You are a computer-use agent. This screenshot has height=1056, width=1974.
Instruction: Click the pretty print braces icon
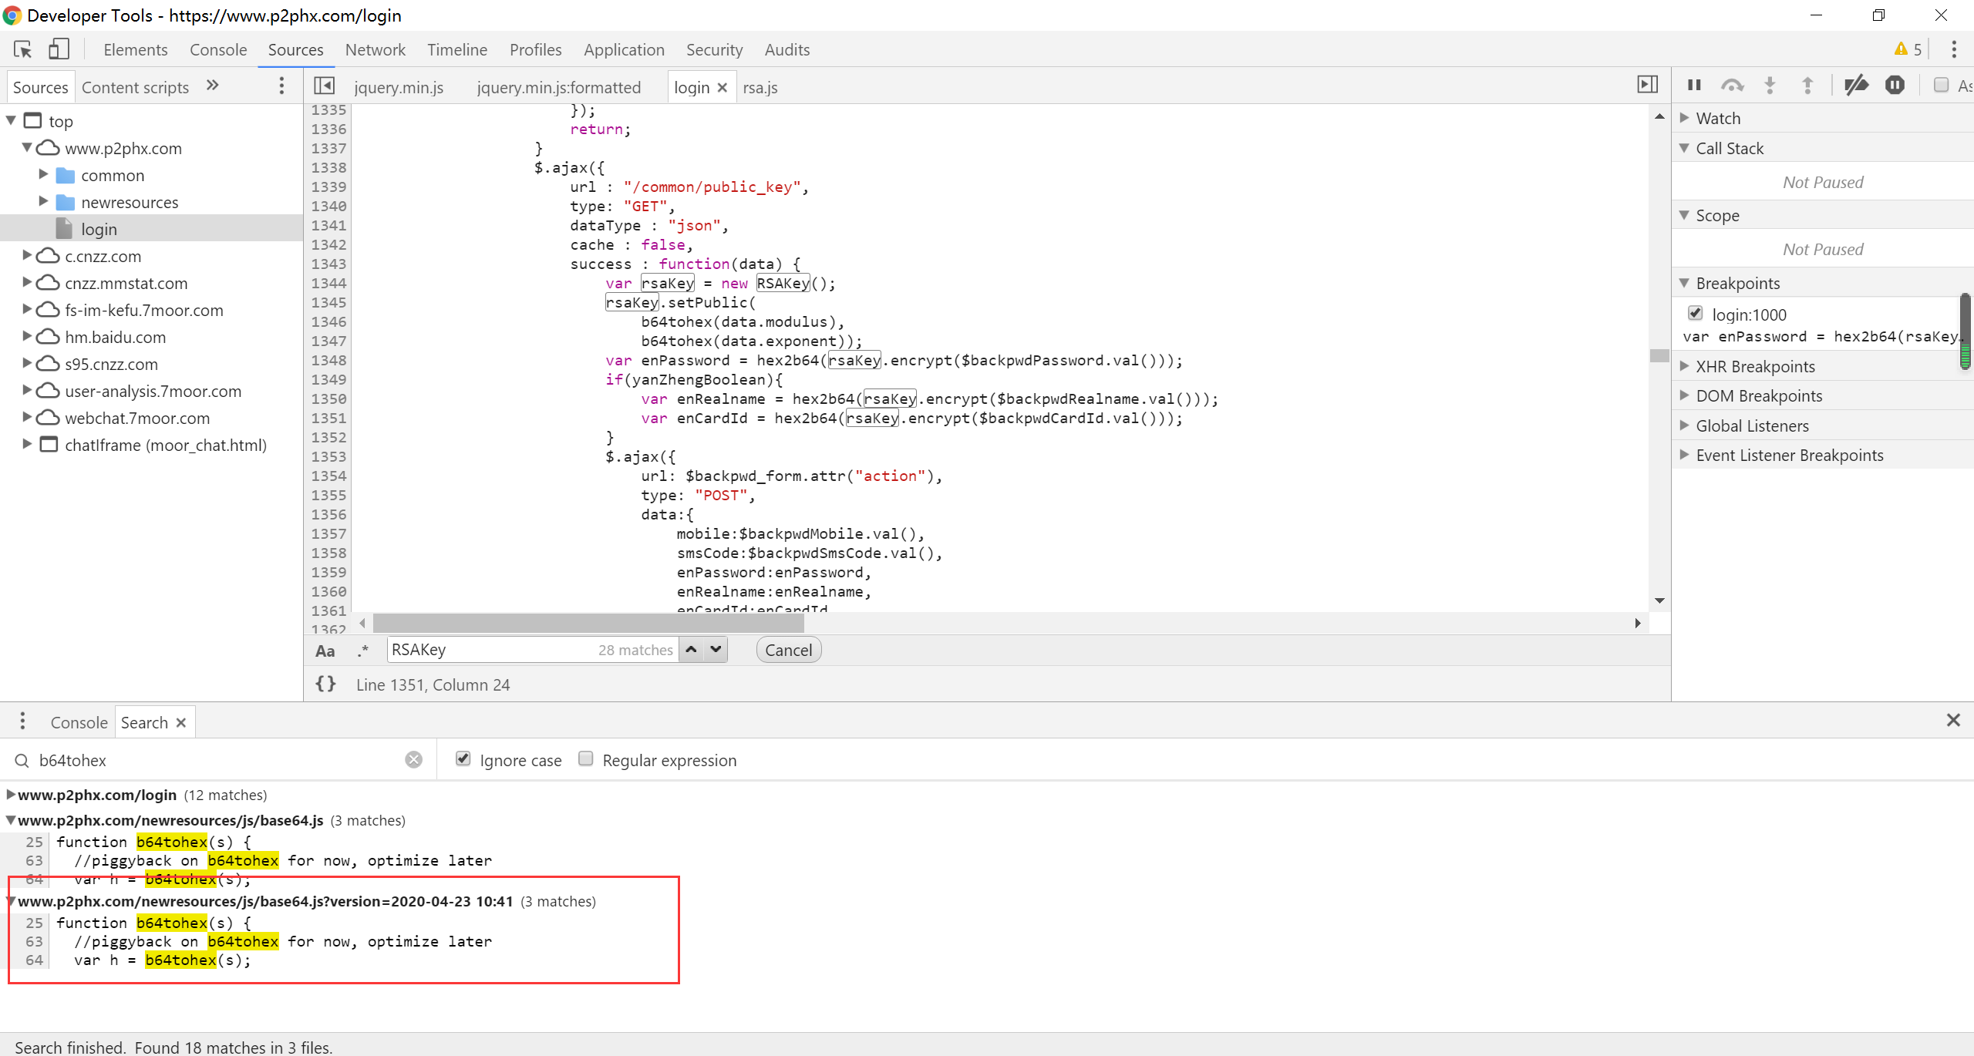325,684
